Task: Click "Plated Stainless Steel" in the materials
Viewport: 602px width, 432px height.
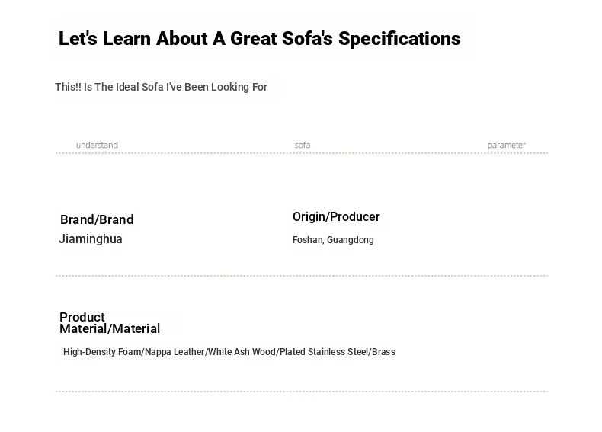Action: pos(324,352)
